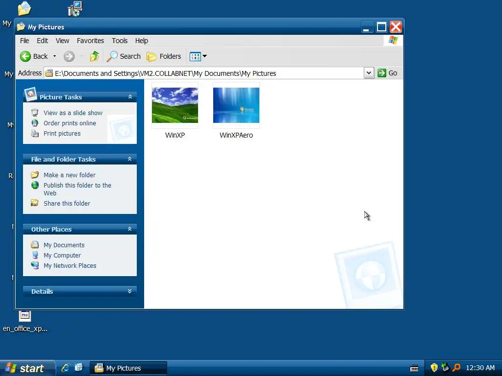
Task: Maximize the My Pictures window
Action: click(x=381, y=27)
